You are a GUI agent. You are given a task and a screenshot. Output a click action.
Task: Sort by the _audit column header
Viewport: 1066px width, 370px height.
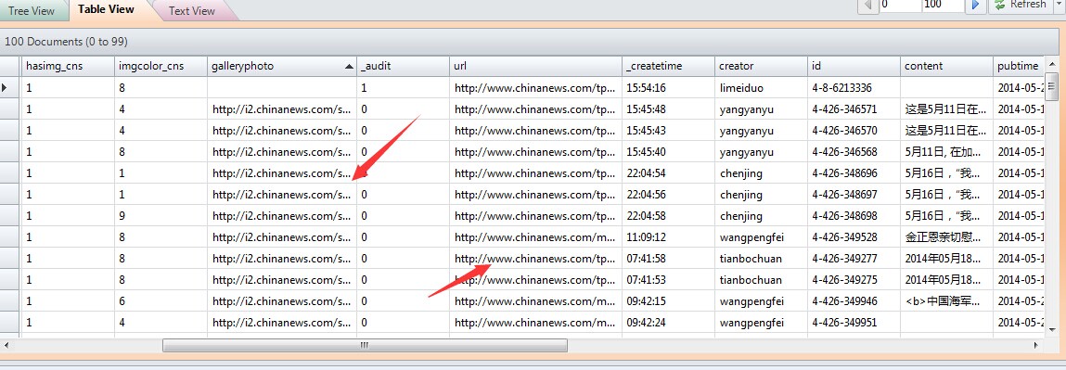403,66
